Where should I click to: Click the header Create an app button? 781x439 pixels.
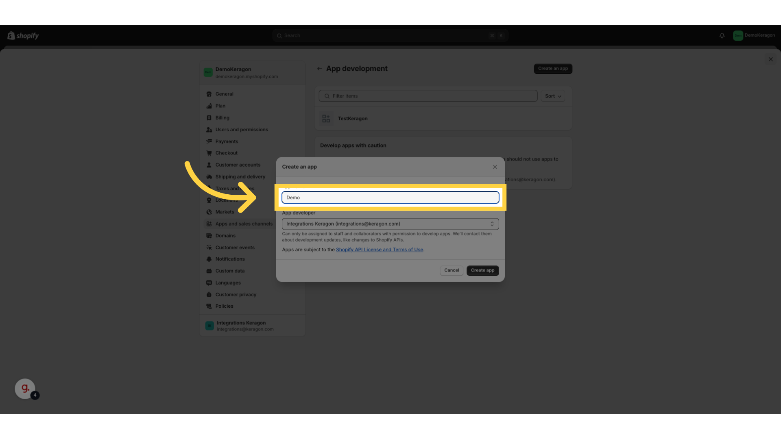tap(553, 69)
